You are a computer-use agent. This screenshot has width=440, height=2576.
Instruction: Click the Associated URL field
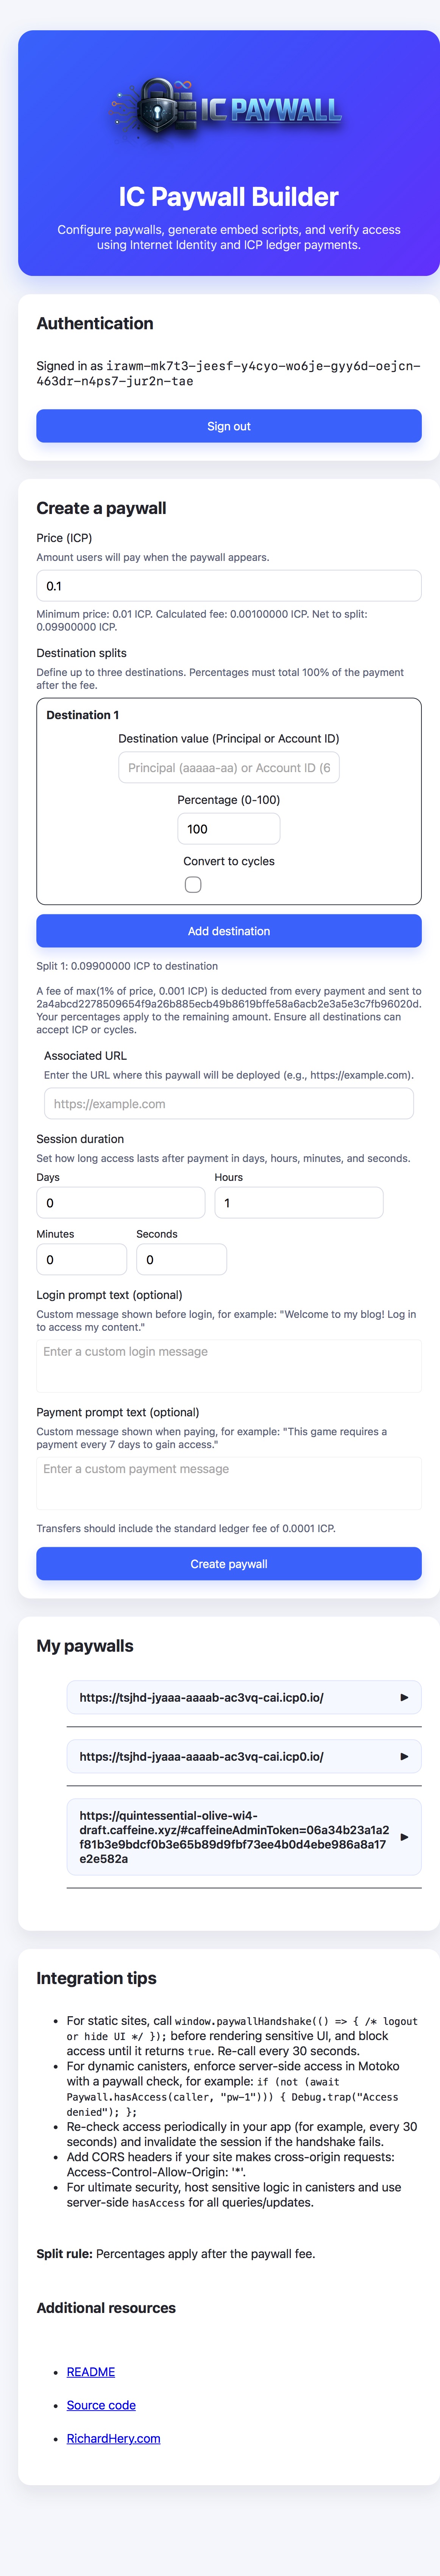pyautogui.click(x=226, y=1103)
